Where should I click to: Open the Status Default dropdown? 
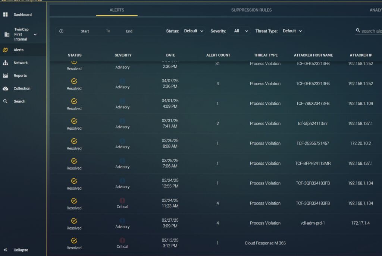click(194, 31)
